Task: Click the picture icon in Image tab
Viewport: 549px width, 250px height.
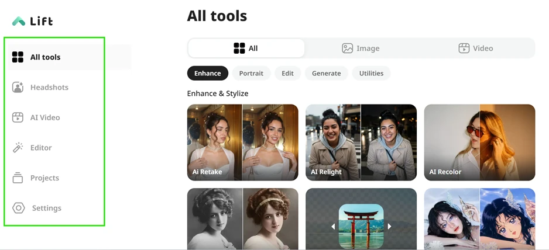Action: (x=347, y=48)
